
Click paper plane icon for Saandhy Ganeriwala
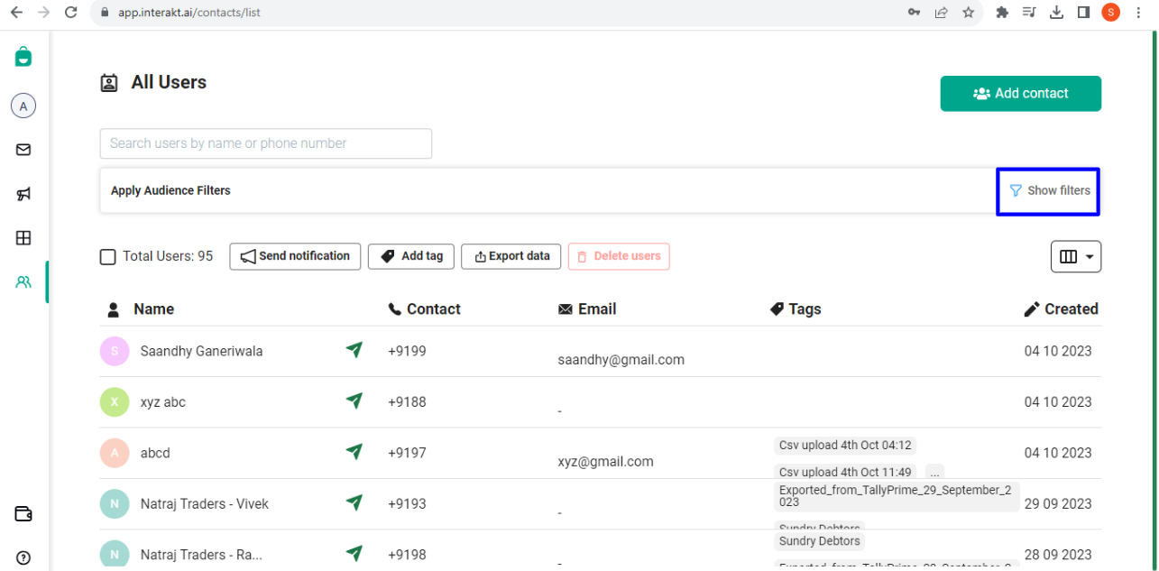click(354, 350)
